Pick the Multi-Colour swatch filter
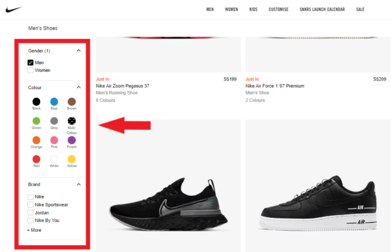The width and height of the screenshot is (391, 252). coord(72,121)
